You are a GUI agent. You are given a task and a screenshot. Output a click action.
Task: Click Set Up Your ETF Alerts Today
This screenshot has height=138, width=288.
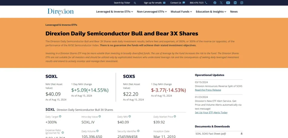pyautogui.click(x=211, y=112)
